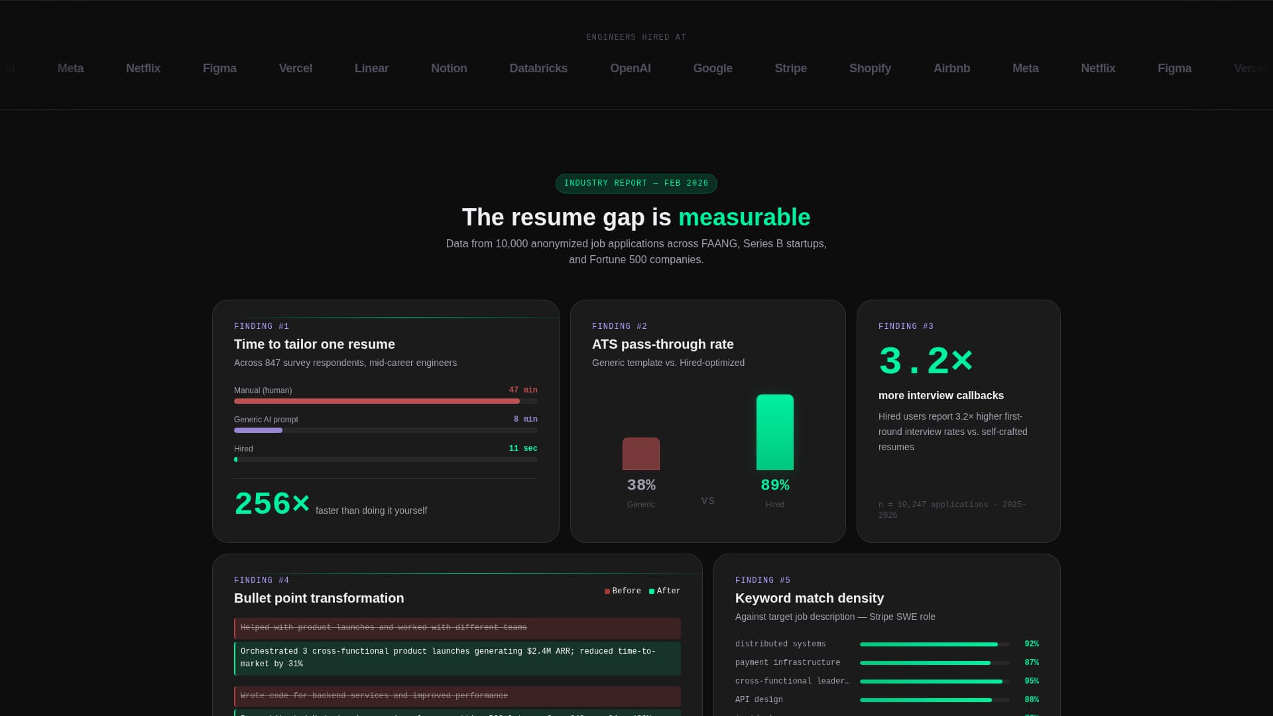The image size is (1273, 716).
Task: Click the Notion company name
Action: [449, 68]
